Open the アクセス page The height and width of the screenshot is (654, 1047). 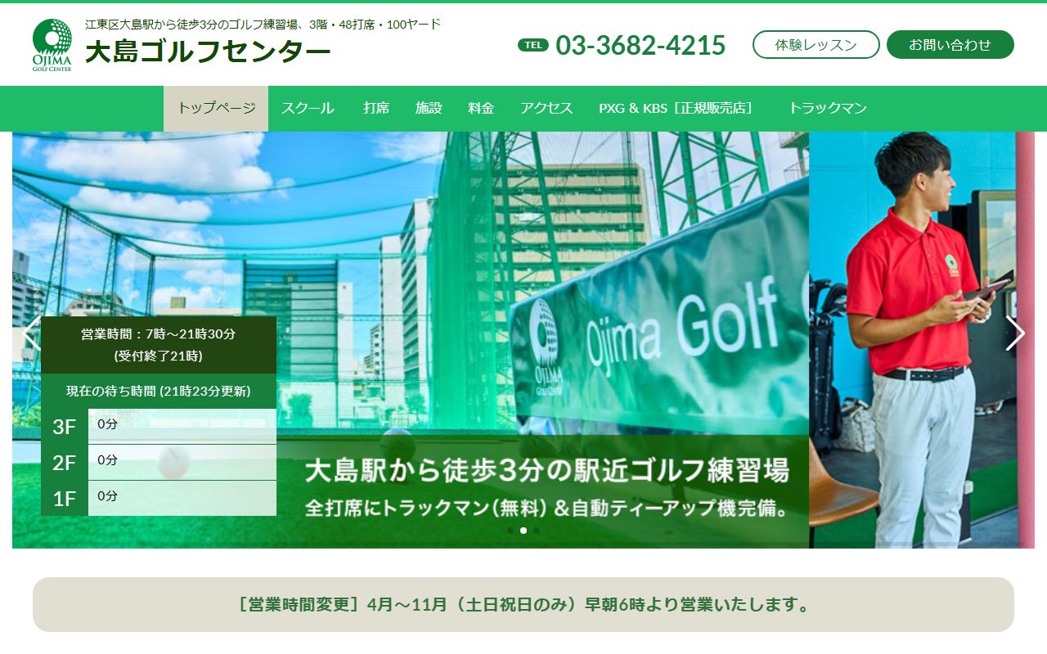point(546,108)
